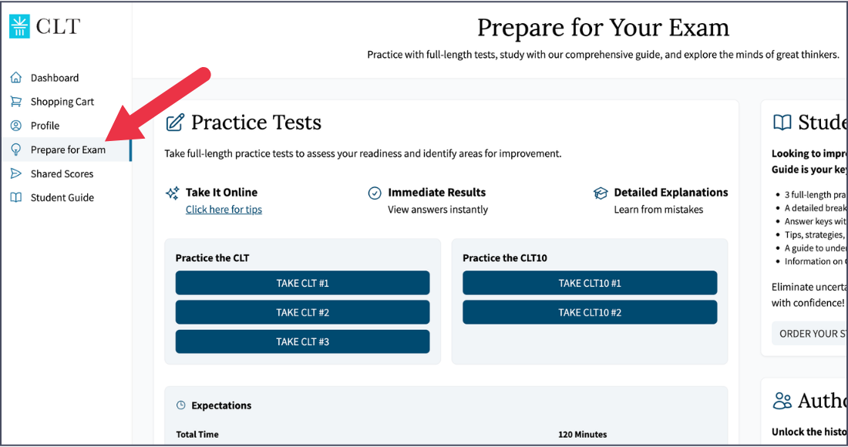The image size is (848, 447).
Task: Click the 'Take full-length practice tests' description
Action: click(363, 154)
